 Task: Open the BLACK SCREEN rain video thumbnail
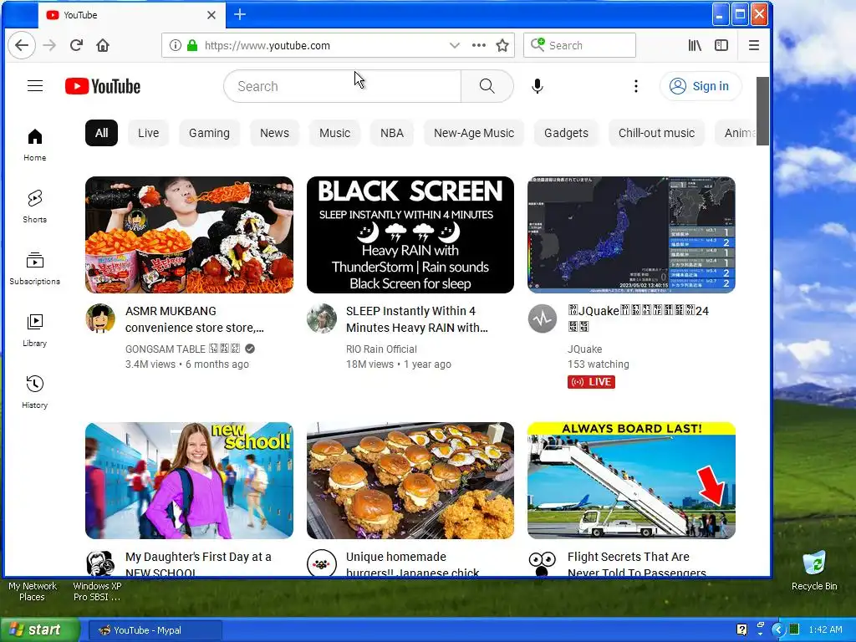pyautogui.click(x=410, y=235)
